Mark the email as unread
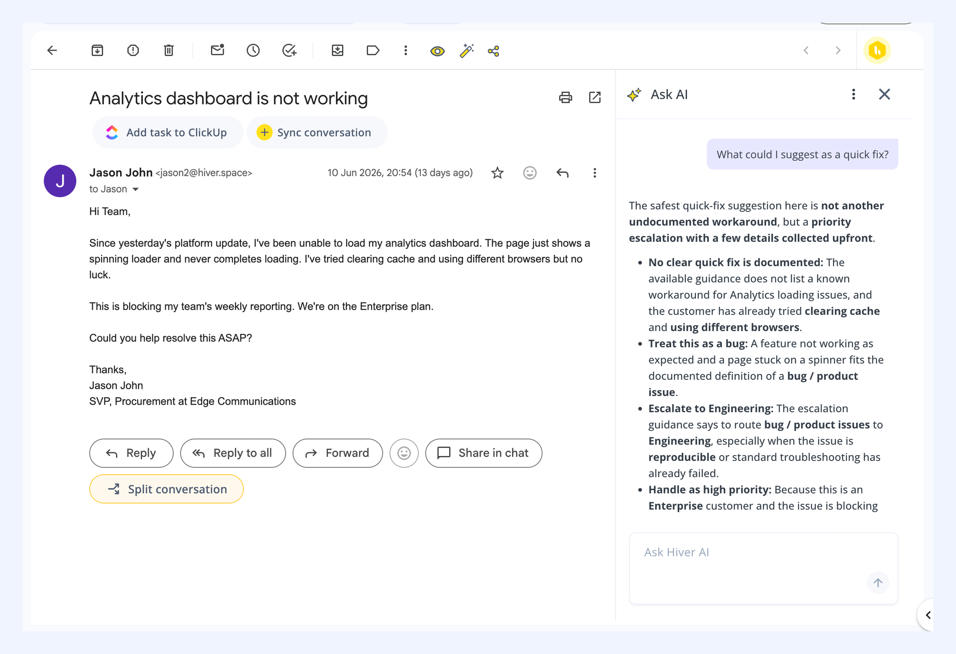The image size is (956, 654). point(217,50)
